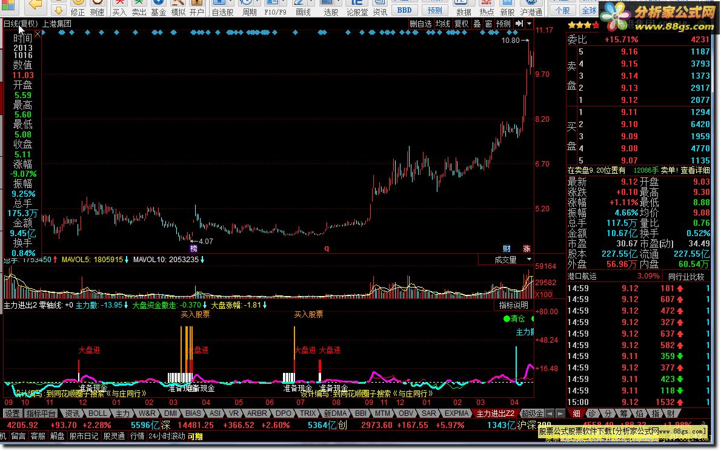Open the 指标平台 indicator platform tab

point(41,413)
